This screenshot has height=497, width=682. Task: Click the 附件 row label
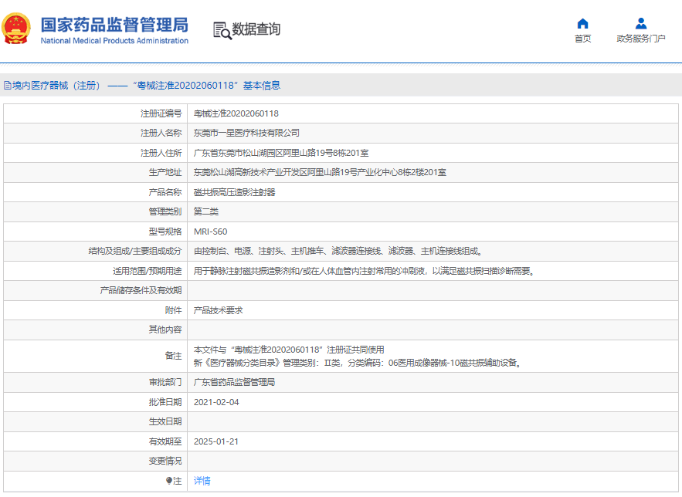pos(174,310)
